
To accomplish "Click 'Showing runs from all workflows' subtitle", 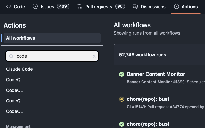I will pyautogui.click(x=147, y=33).
